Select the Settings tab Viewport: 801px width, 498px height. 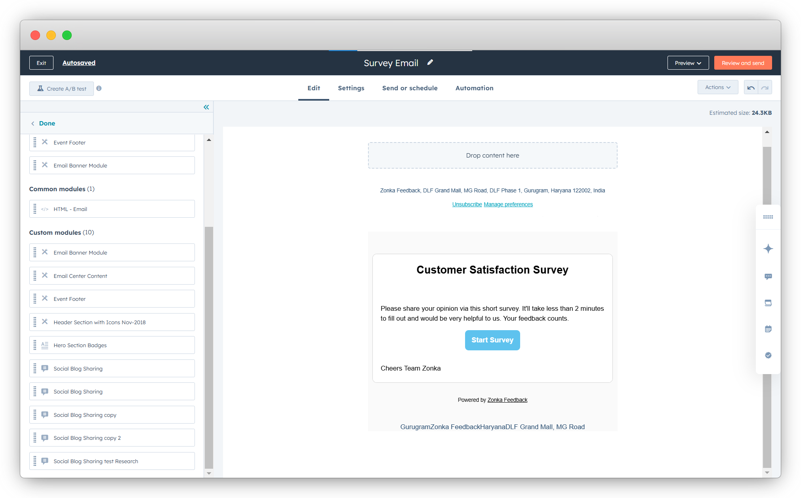click(x=351, y=88)
